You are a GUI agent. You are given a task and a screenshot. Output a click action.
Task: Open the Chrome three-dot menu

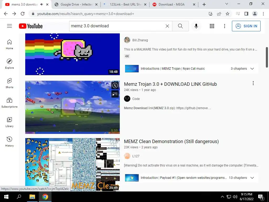click(x=263, y=14)
